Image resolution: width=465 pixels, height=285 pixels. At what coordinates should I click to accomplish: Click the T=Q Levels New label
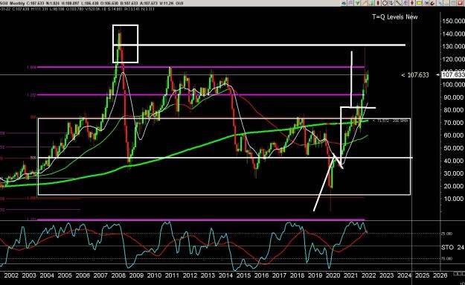click(395, 17)
